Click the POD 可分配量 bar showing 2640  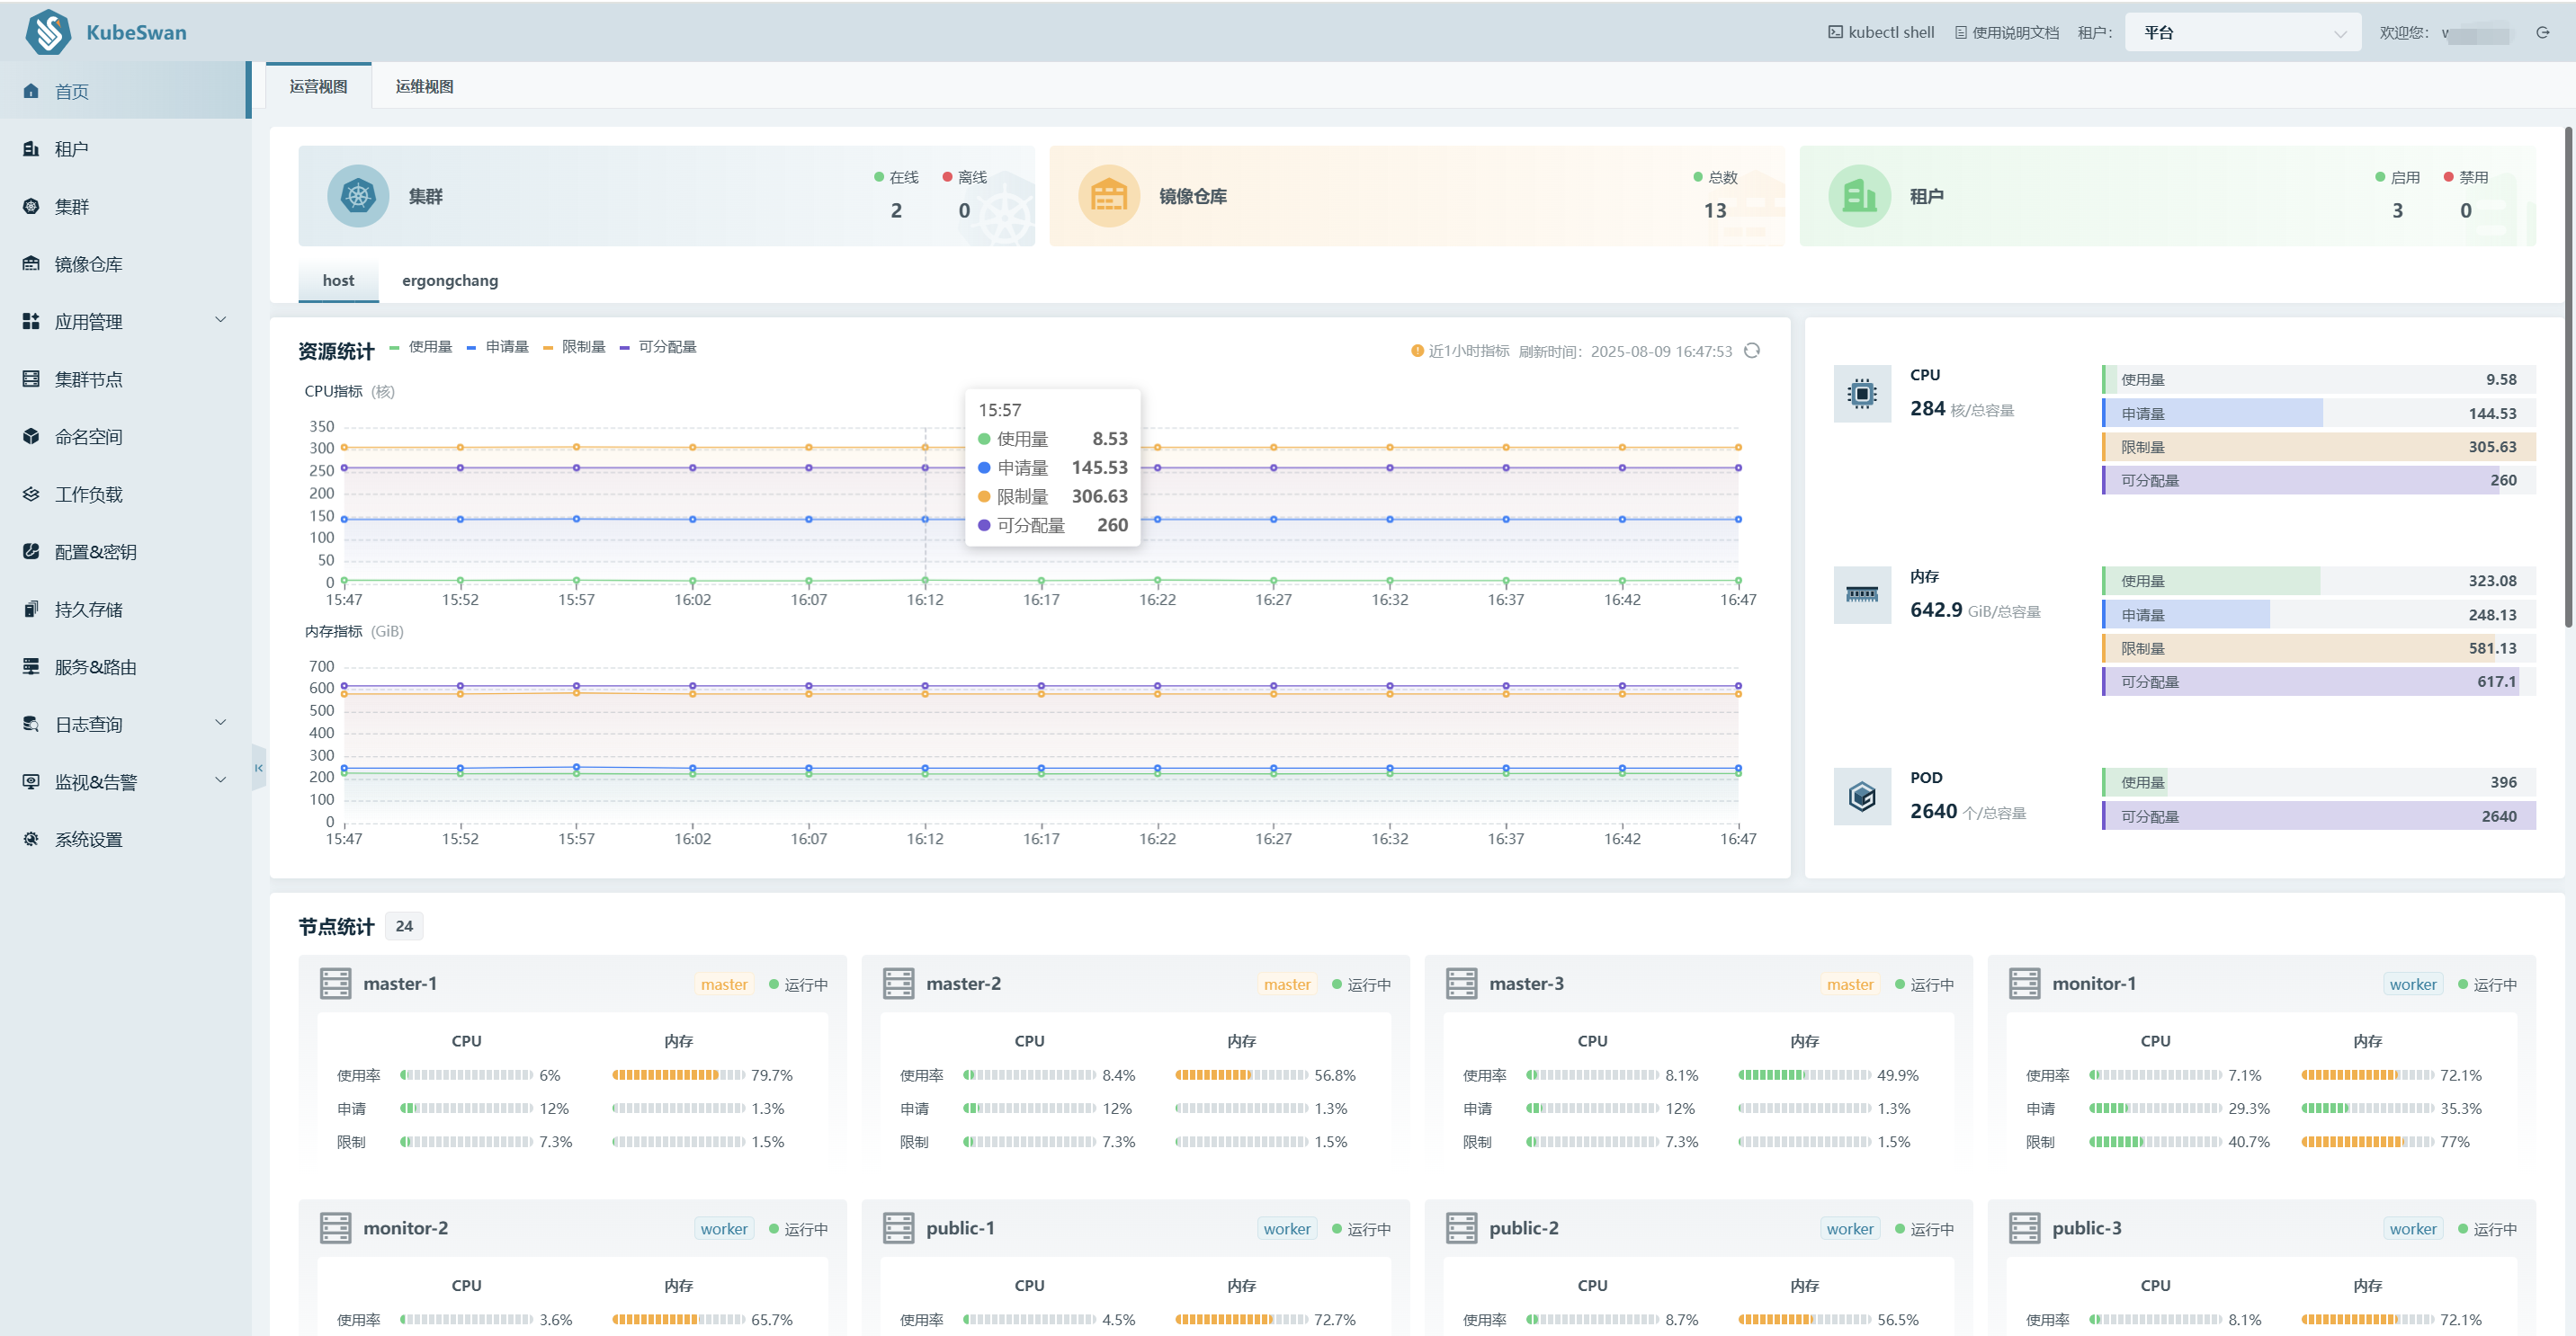coord(2319,816)
